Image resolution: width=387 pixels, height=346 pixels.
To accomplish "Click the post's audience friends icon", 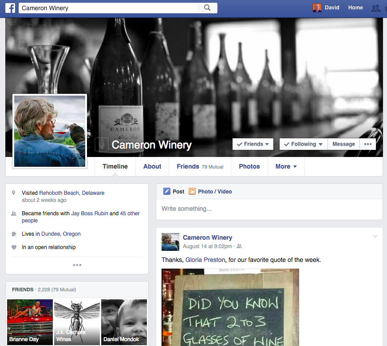I will [240, 246].
